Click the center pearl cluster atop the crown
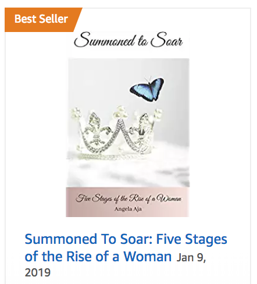Viewport: 257px width, 284px height. point(120,112)
